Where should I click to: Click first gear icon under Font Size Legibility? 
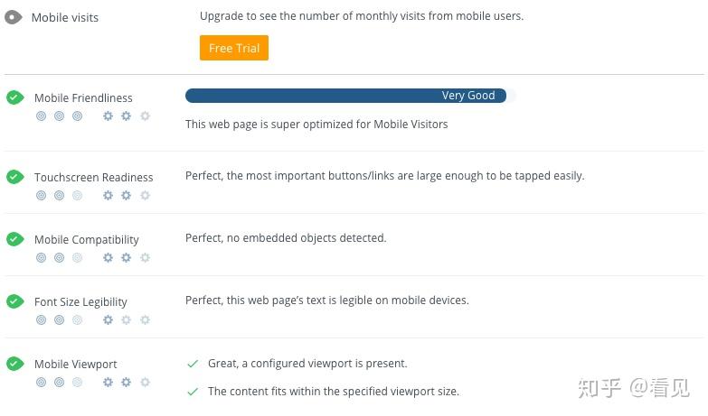point(108,319)
